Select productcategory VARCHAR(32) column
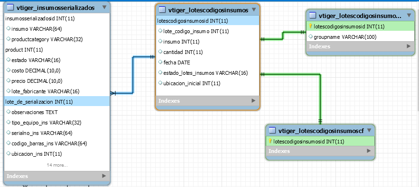419x187 pixels. pyautogui.click(x=57, y=39)
